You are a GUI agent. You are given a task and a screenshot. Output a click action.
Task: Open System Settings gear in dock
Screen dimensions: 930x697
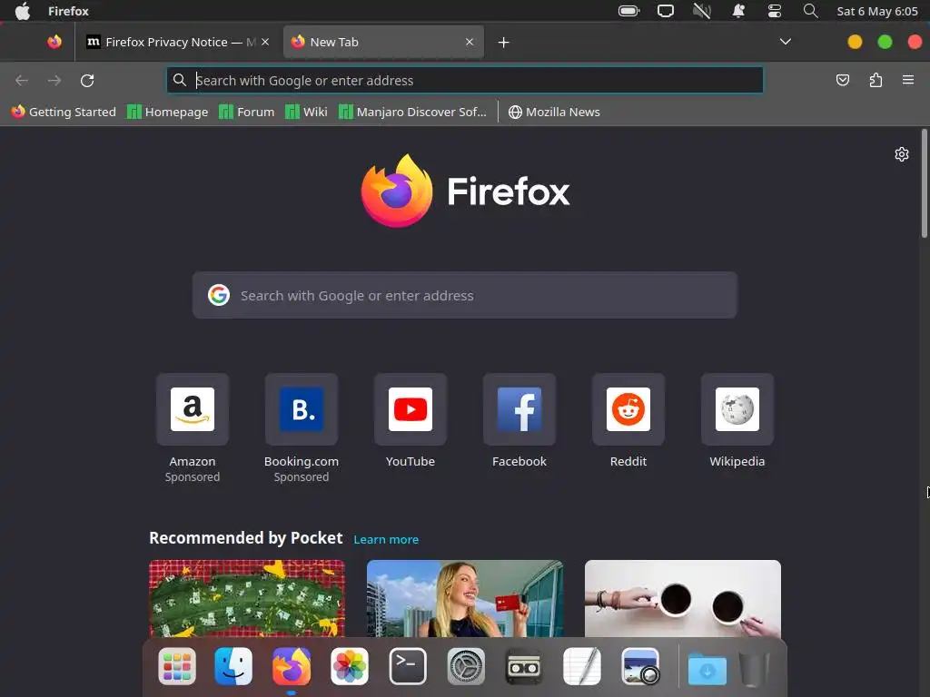point(466,666)
